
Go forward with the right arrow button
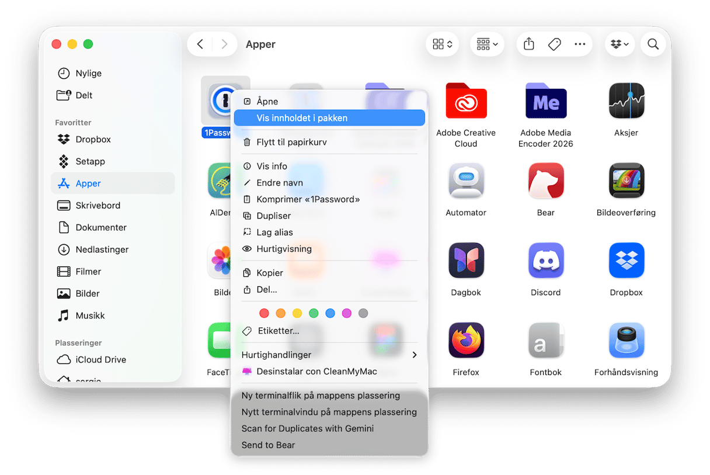(224, 44)
